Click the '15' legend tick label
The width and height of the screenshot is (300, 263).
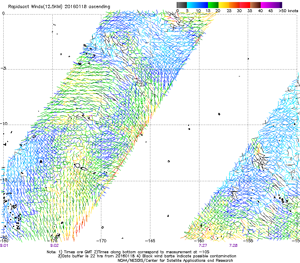208,11
